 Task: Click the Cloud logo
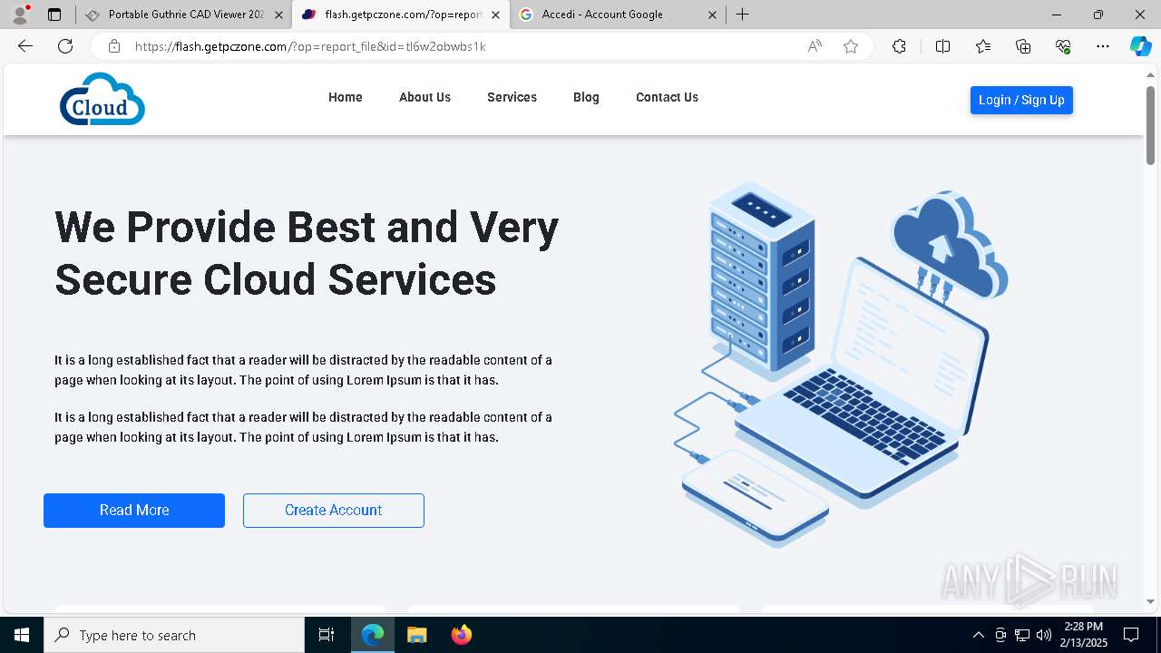(x=102, y=99)
